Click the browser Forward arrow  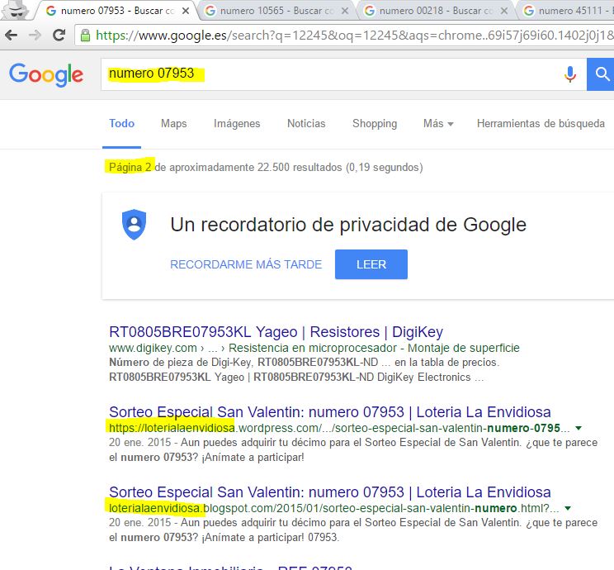(x=35, y=36)
